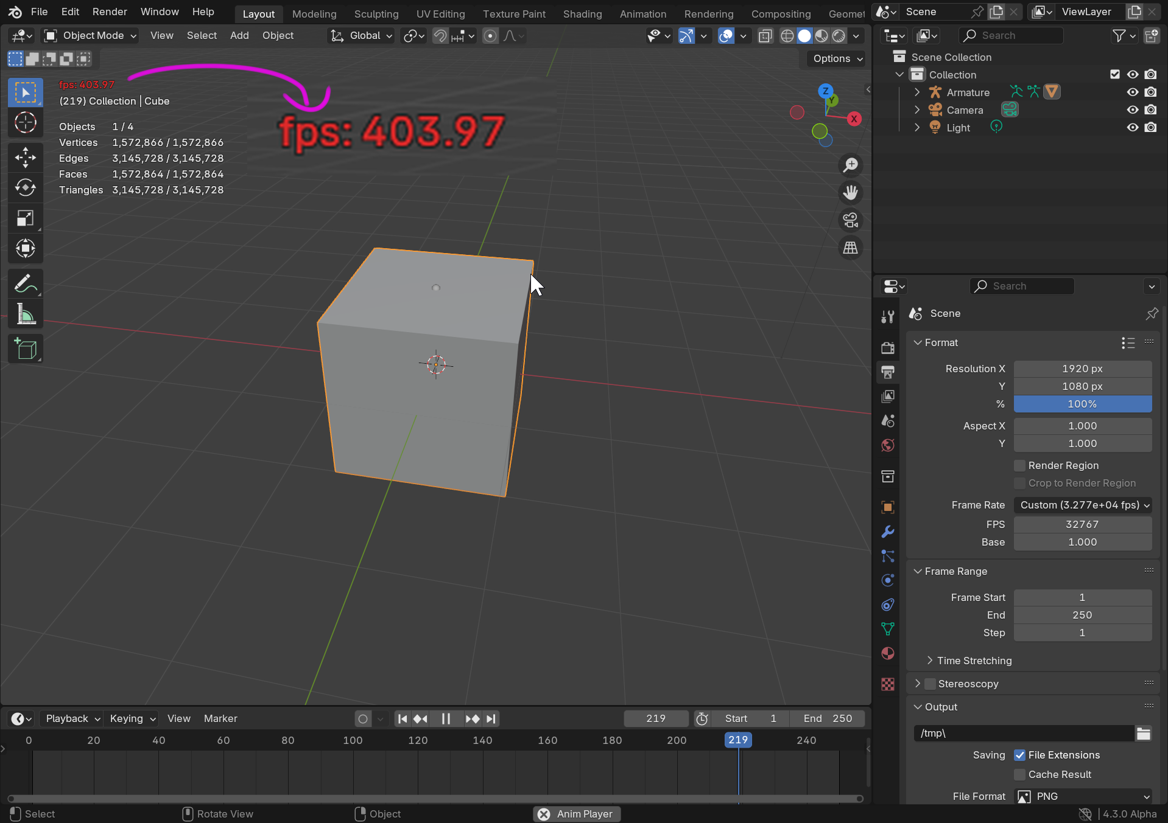Jump to the last frame
Screen dimensions: 1168x823
tap(491, 718)
